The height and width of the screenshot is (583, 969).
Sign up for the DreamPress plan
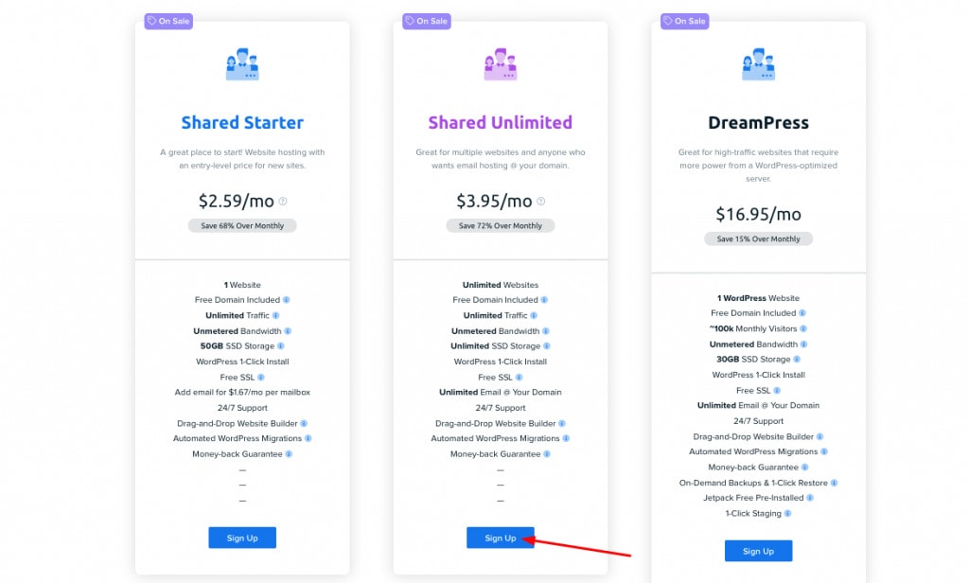[758, 551]
